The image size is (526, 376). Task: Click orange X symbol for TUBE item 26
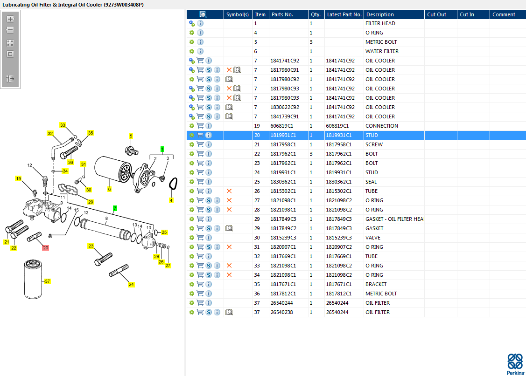229,191
